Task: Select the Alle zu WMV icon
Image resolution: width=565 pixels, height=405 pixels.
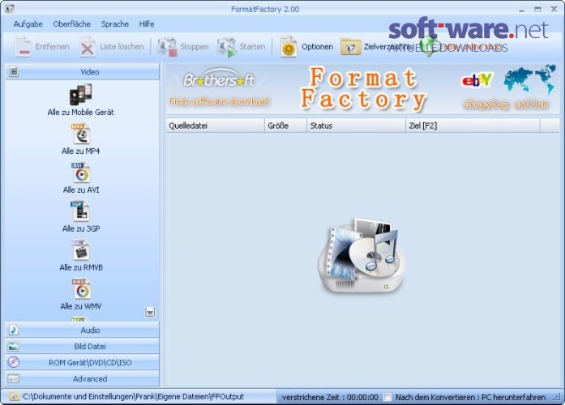Action: point(81,288)
